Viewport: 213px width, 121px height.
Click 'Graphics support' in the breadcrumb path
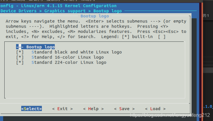(x=65, y=11)
